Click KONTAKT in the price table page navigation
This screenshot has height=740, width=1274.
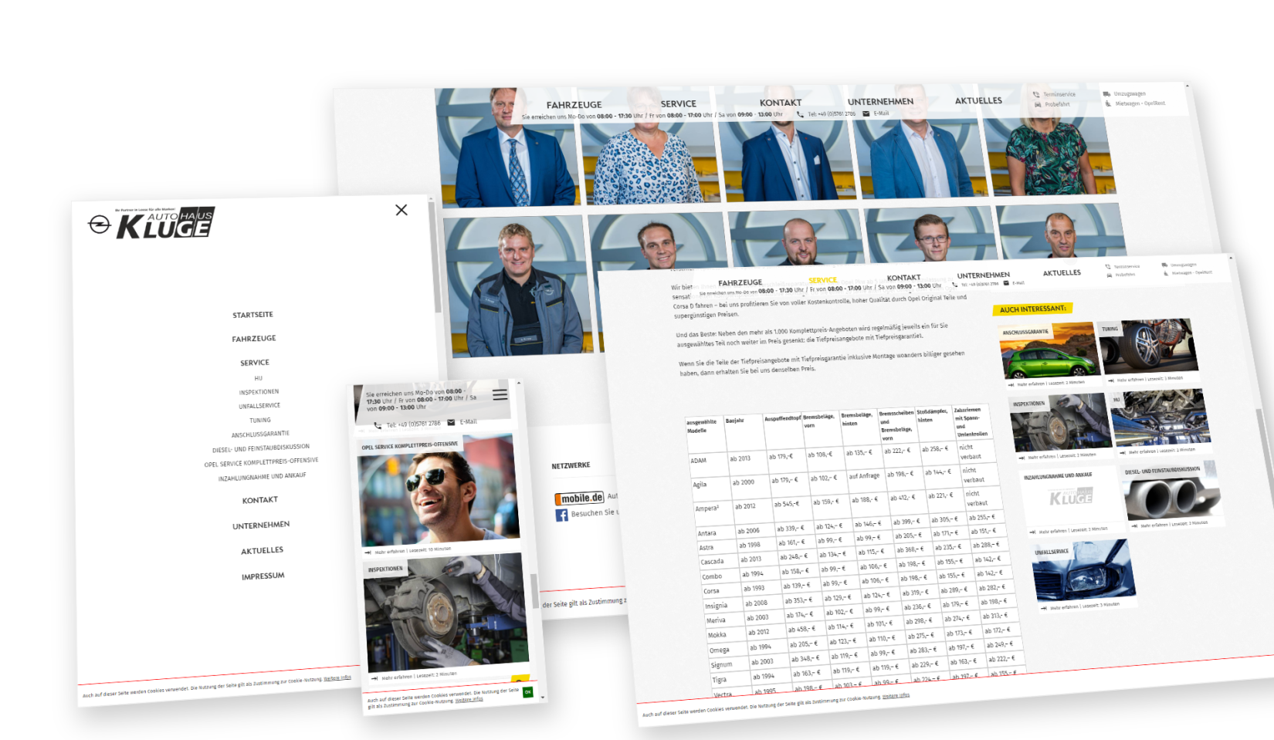coord(903,278)
